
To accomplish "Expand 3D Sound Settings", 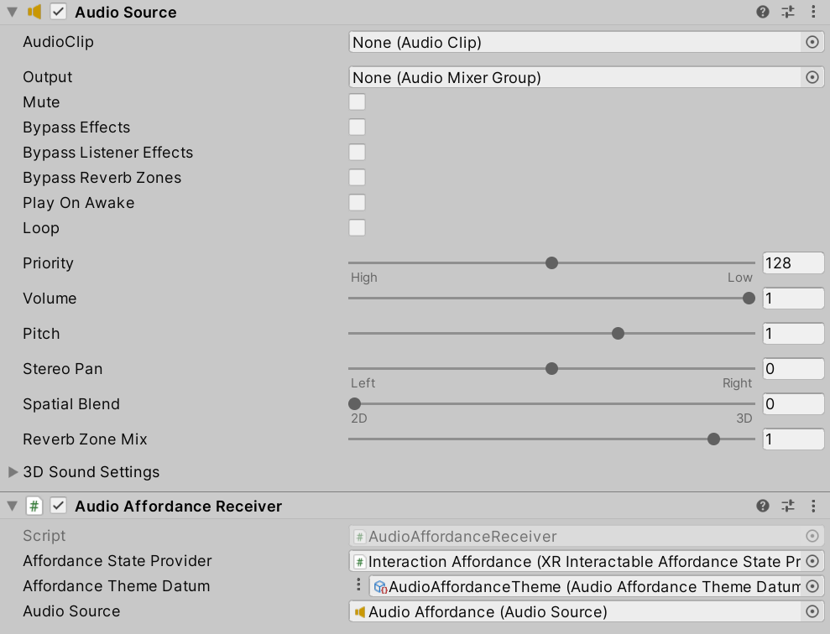I will click(12, 472).
